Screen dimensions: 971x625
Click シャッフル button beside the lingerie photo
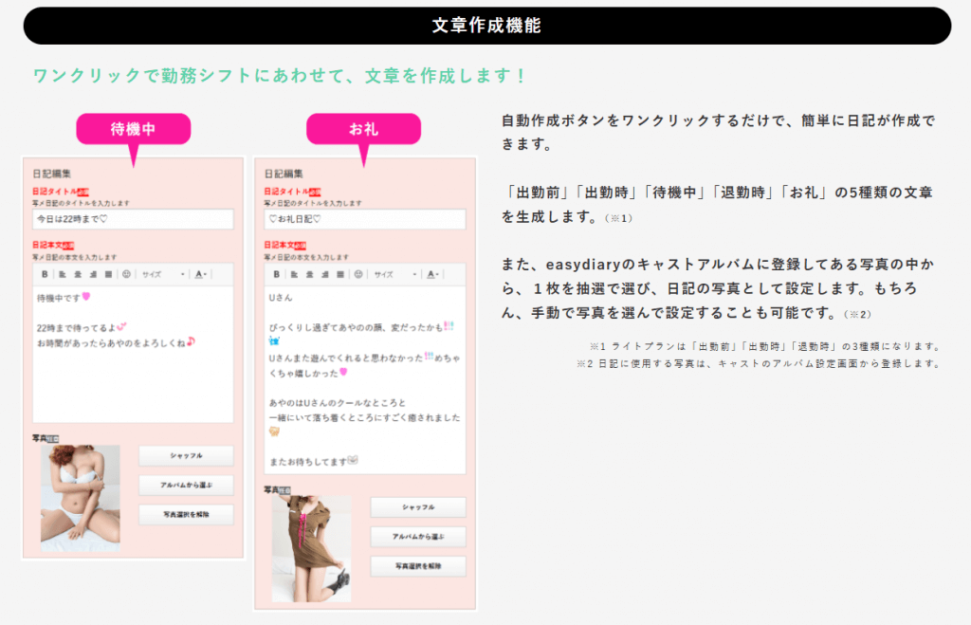click(186, 456)
